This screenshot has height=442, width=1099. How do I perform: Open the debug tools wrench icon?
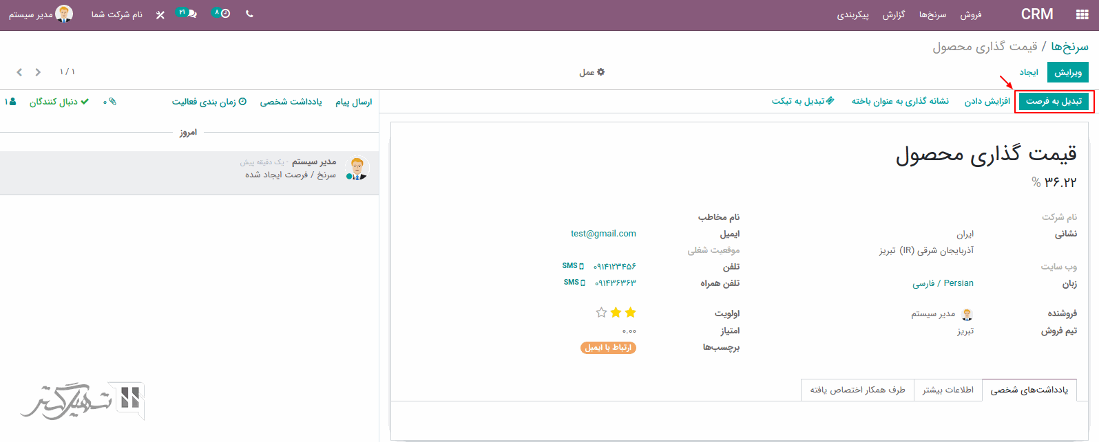[x=160, y=14]
